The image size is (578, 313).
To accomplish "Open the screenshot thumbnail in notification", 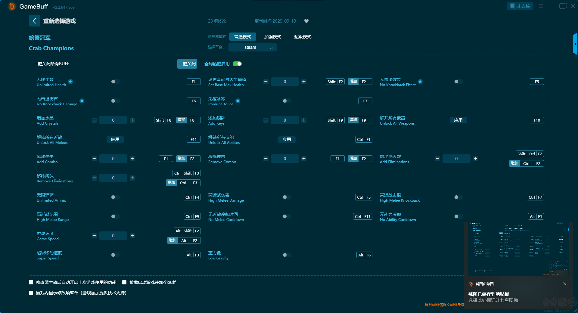I will [x=518, y=249].
